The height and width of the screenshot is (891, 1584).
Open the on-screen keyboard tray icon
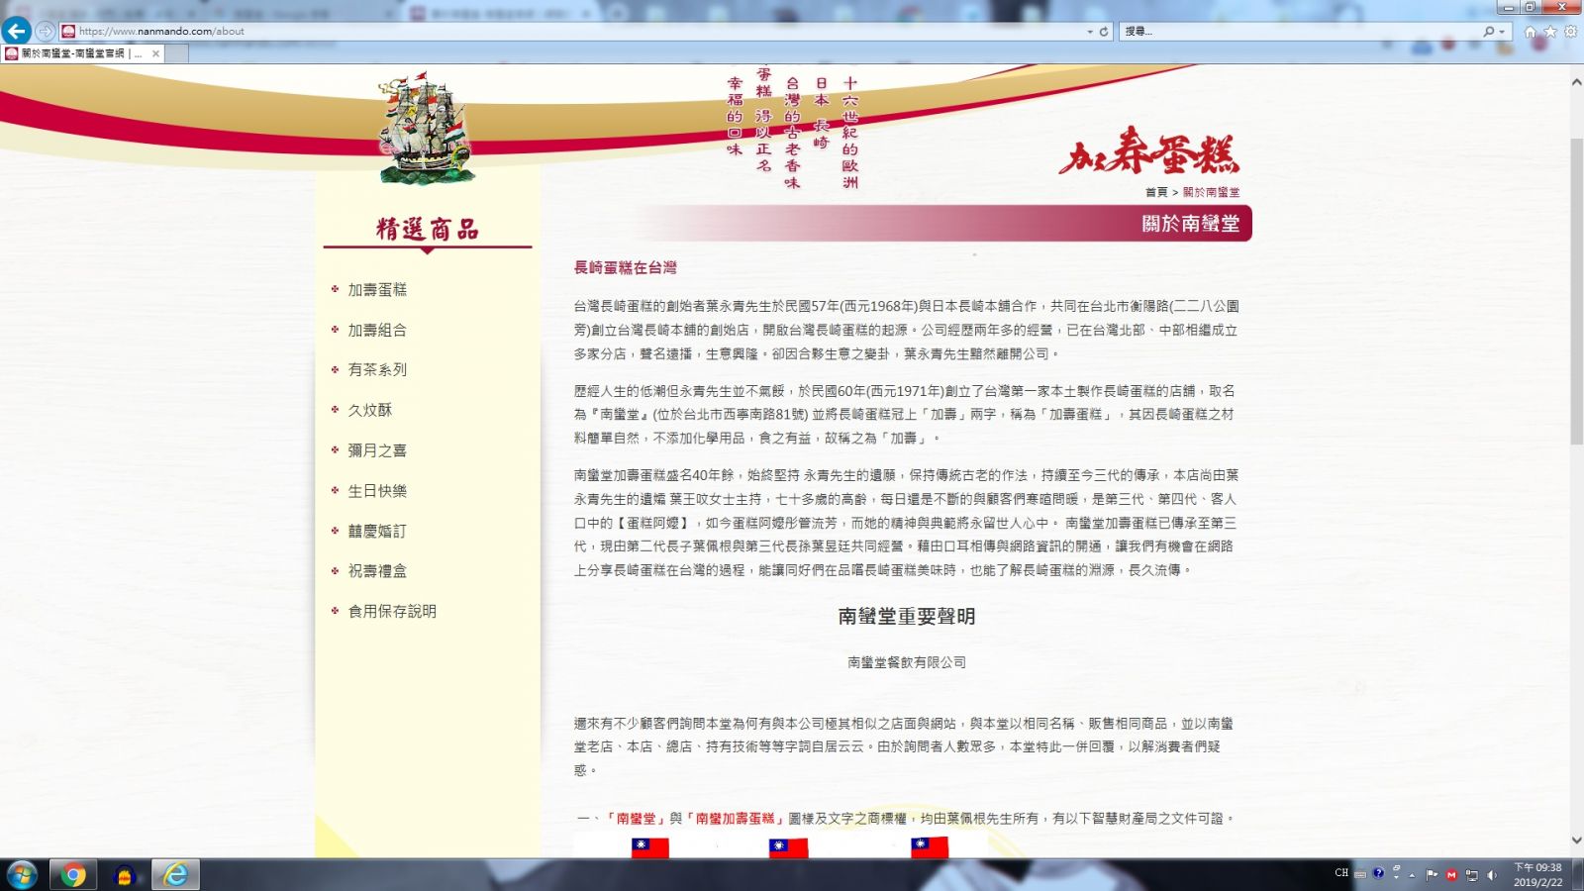click(1360, 874)
